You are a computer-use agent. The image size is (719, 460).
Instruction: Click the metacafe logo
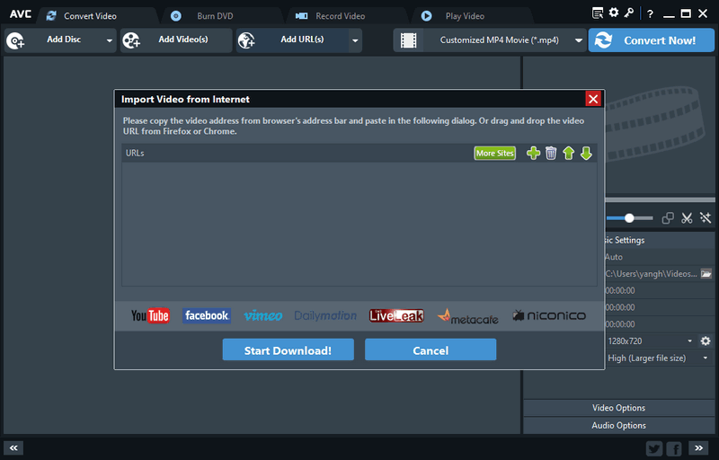click(x=467, y=316)
